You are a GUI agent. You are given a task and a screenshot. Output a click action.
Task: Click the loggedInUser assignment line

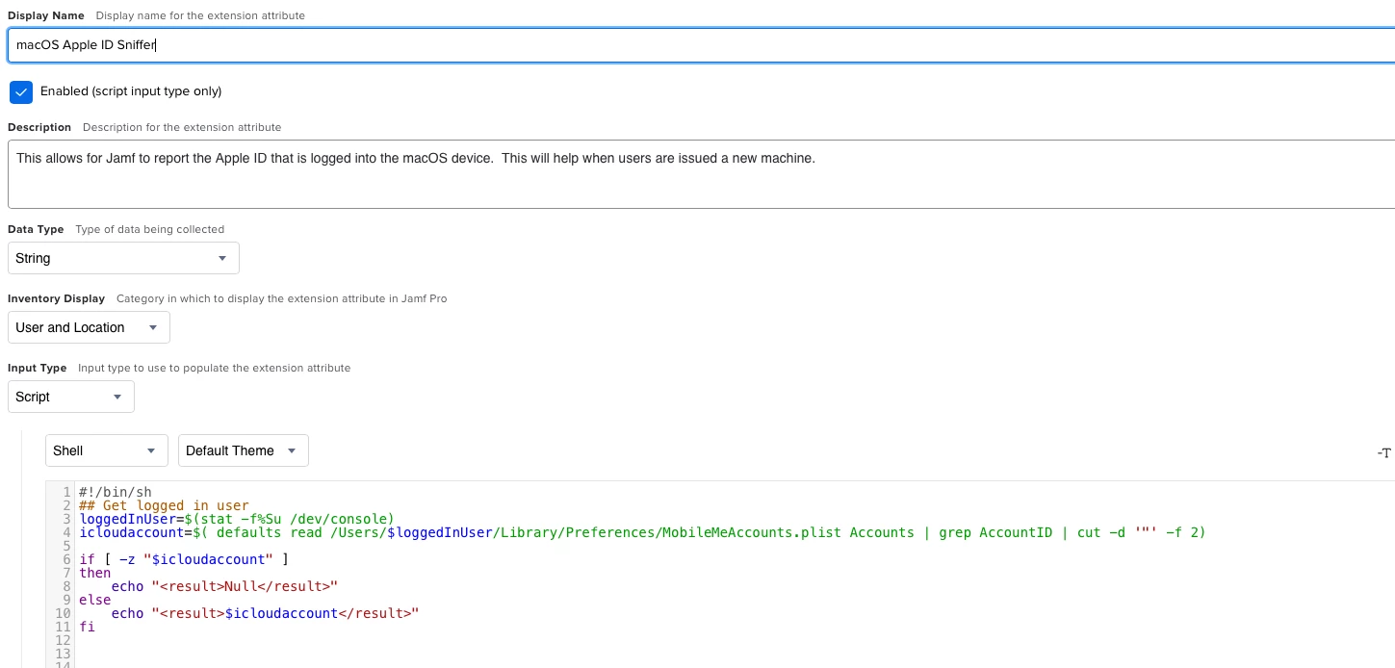(x=237, y=519)
